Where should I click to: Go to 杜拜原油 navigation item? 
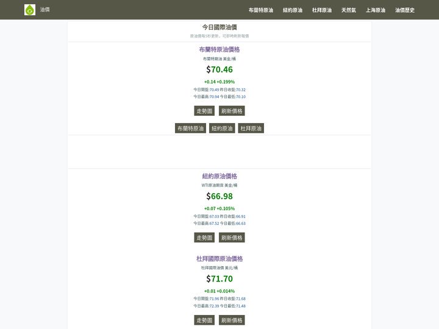322,10
